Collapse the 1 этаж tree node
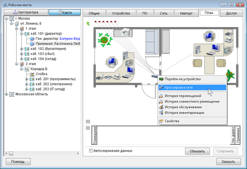 [x=17, y=29]
